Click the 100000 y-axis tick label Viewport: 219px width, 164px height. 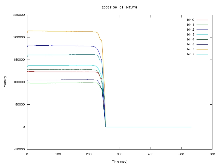(x=19, y=82)
